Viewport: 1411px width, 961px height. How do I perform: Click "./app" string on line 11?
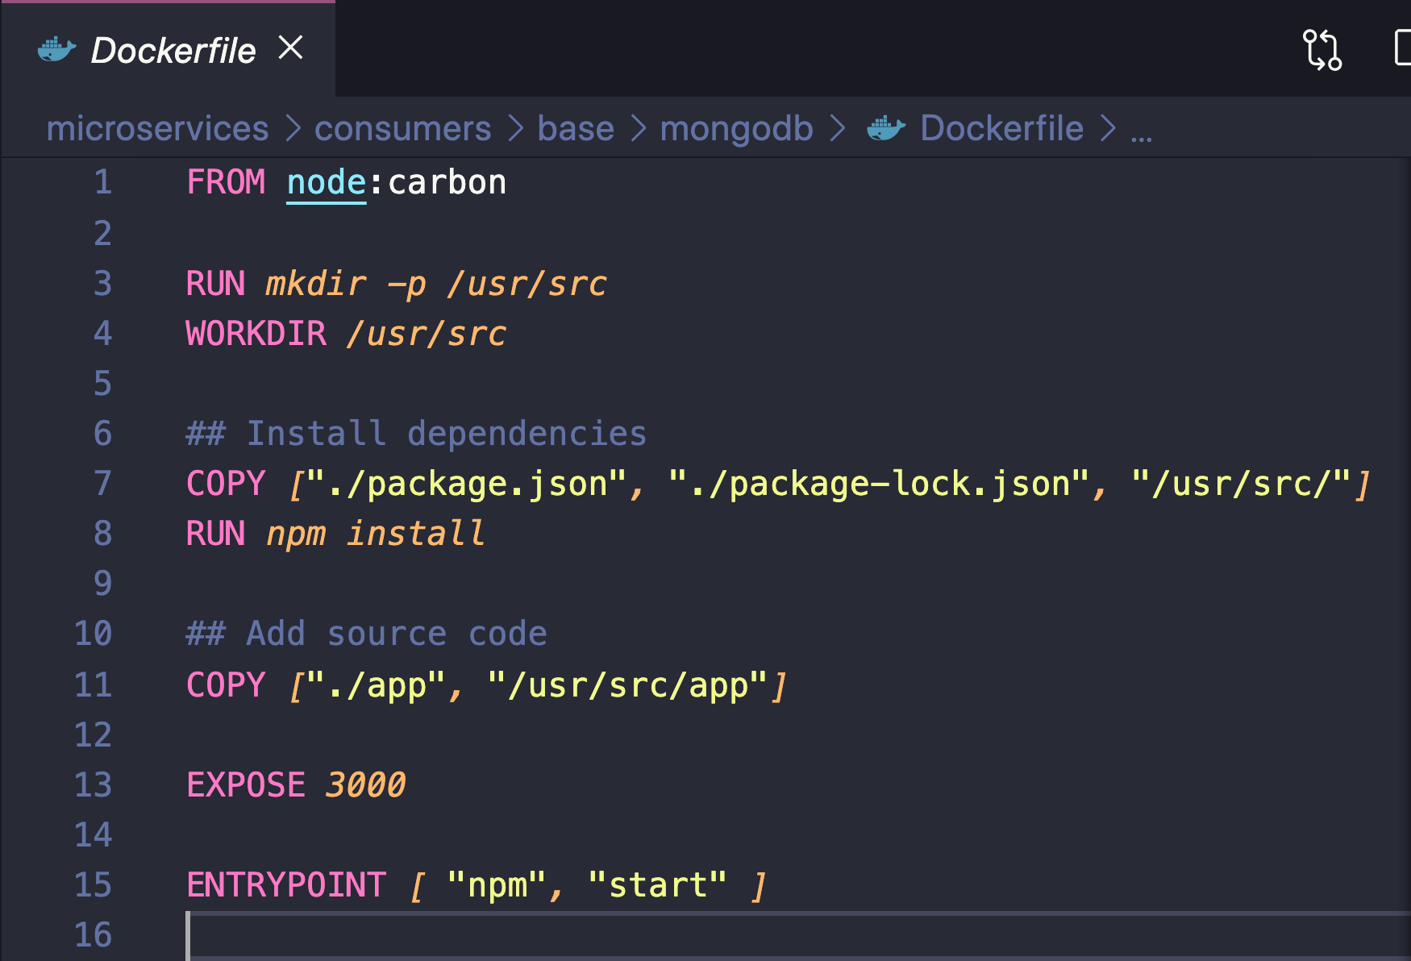click(x=377, y=685)
